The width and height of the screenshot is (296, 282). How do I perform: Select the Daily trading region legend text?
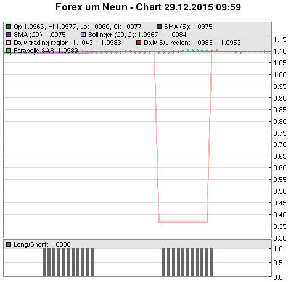67,43
